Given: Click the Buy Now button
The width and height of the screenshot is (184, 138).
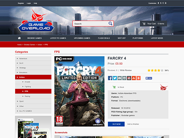Looking at the screenshot, I should [116, 124].
